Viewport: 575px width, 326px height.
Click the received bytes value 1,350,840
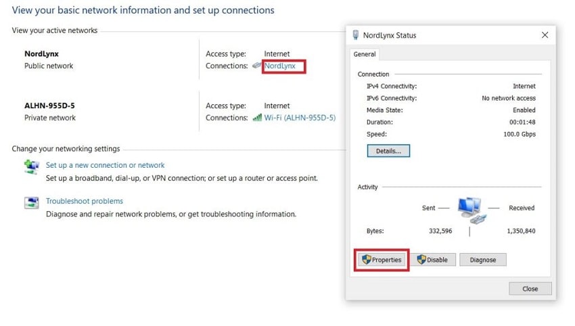tap(521, 231)
